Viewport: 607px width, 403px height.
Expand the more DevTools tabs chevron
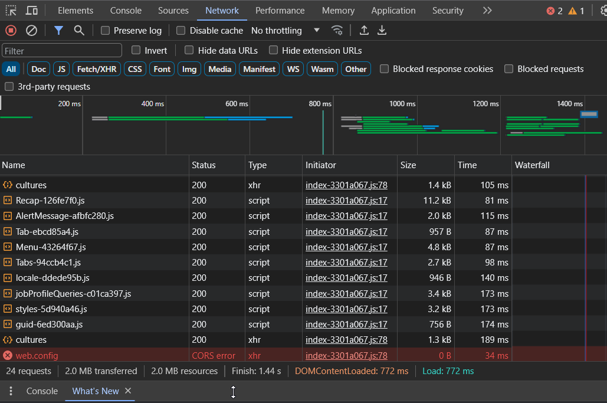point(487,11)
